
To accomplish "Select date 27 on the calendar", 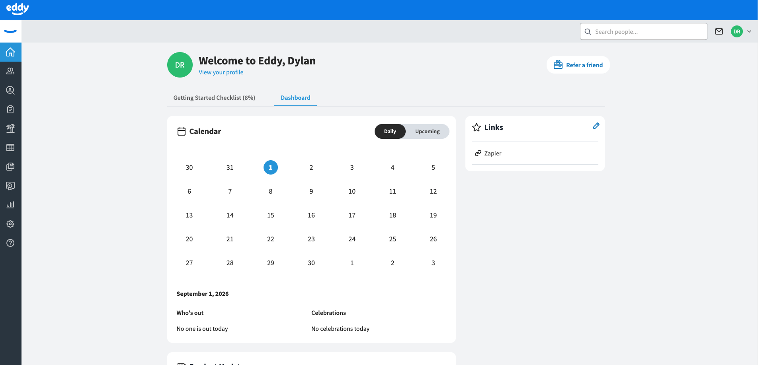I will tap(189, 263).
